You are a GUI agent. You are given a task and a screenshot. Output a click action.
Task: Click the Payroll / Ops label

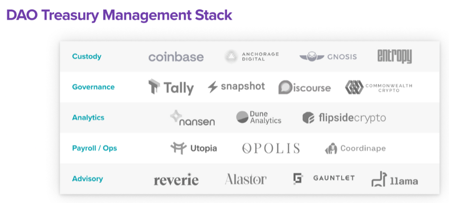click(94, 148)
